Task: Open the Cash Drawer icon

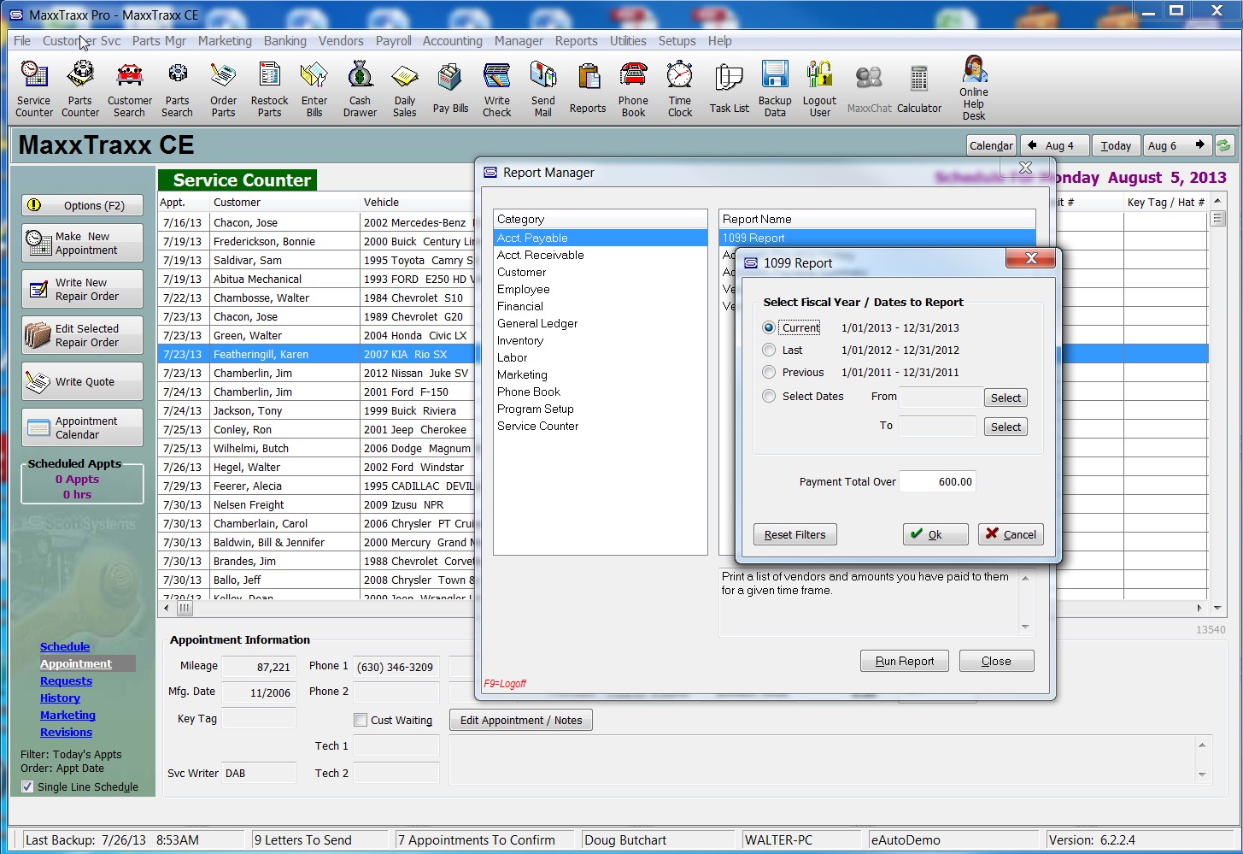Action: pyautogui.click(x=360, y=89)
